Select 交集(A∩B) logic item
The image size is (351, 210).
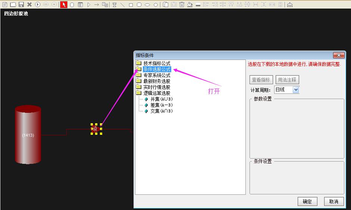(162, 111)
